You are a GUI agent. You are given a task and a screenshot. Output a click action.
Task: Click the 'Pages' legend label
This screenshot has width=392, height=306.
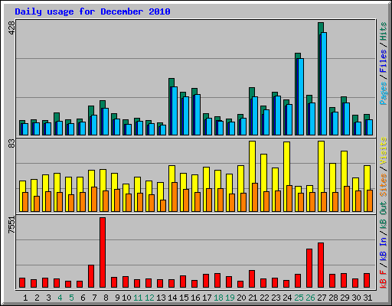coord(384,93)
